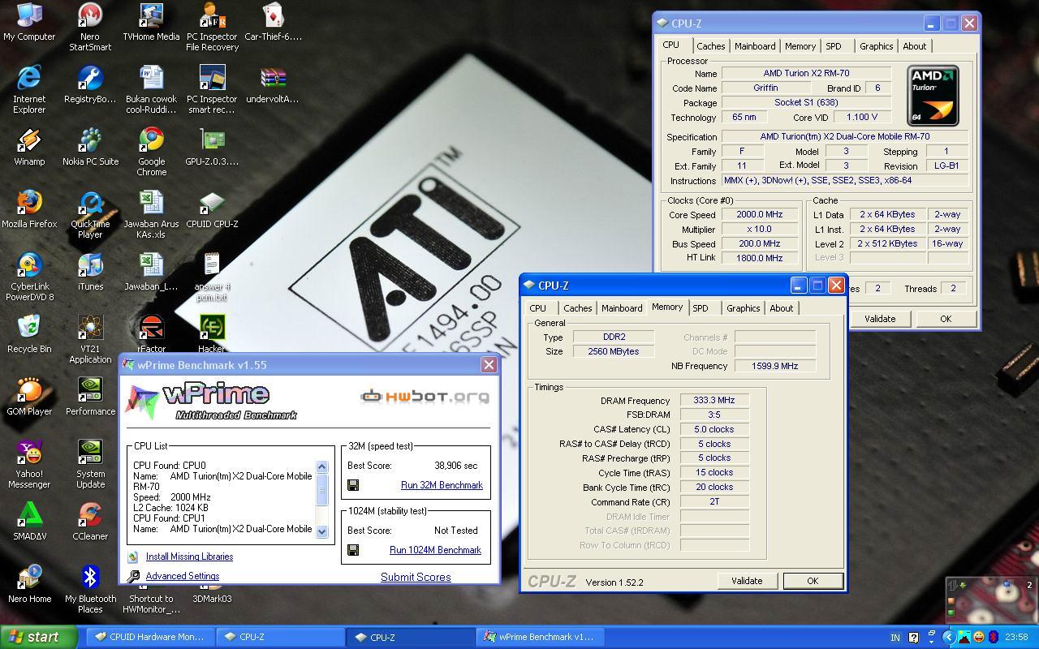Image resolution: width=1039 pixels, height=649 pixels.
Task: Click Validate in front CPU-Z window
Action: [747, 581]
